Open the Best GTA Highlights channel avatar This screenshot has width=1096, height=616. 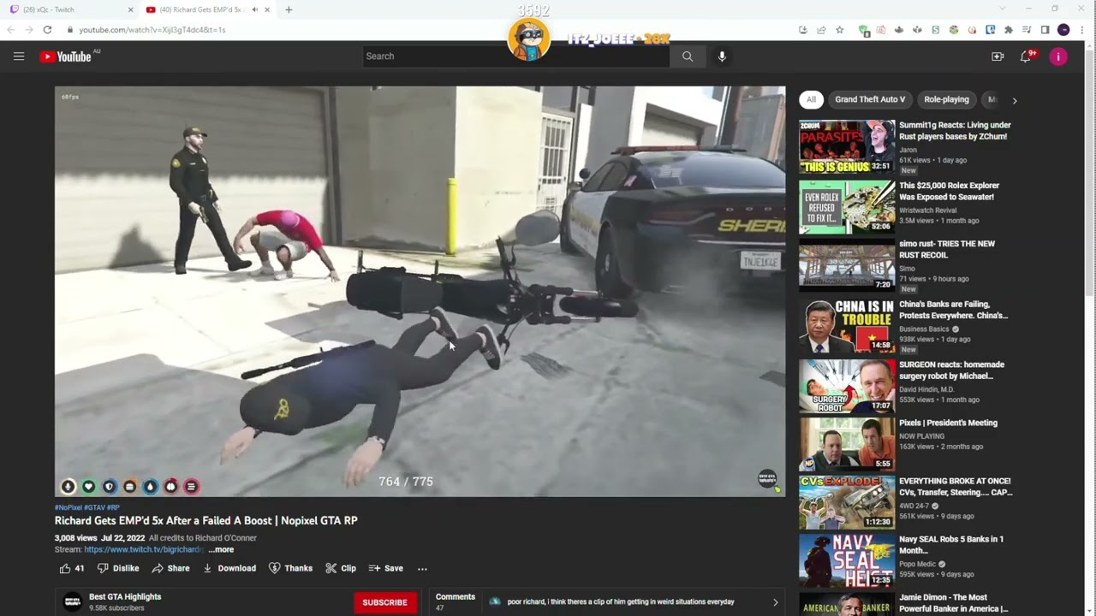pos(73,601)
